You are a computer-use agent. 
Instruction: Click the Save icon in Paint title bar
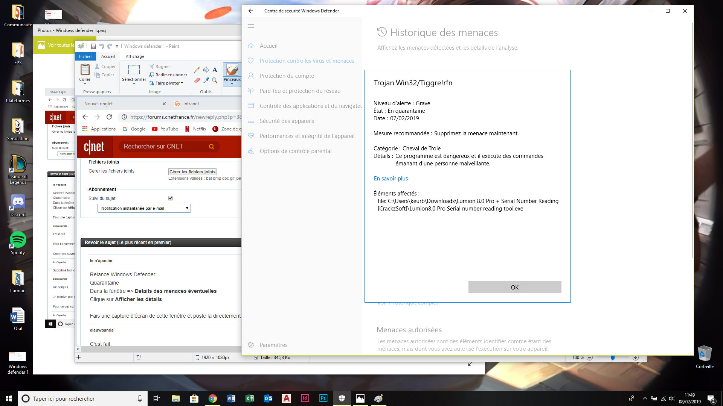pos(93,46)
